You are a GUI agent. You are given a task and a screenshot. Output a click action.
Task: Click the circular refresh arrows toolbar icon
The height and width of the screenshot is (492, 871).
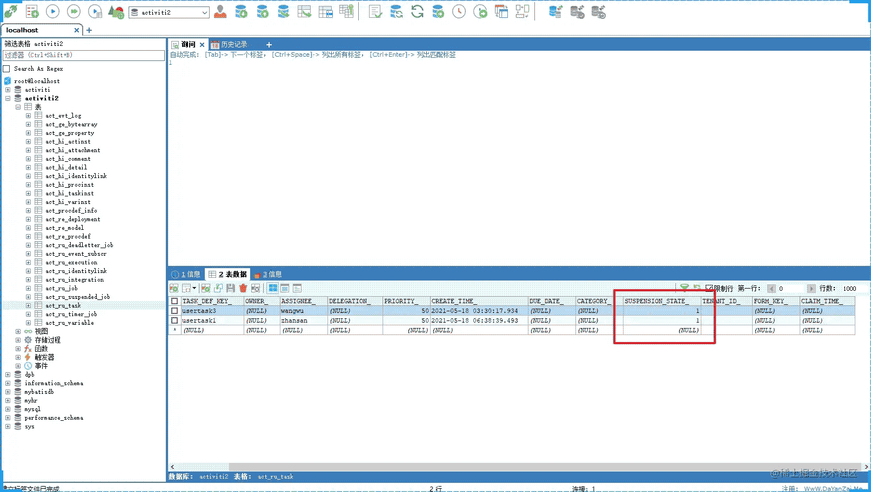[x=417, y=11]
